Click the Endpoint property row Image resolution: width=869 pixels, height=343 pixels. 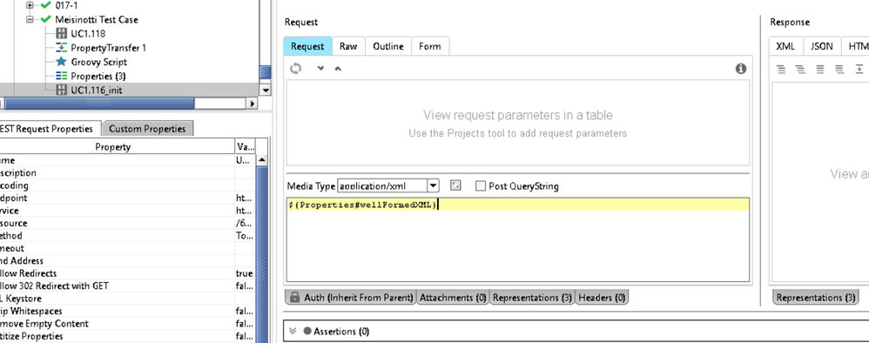[x=127, y=198]
